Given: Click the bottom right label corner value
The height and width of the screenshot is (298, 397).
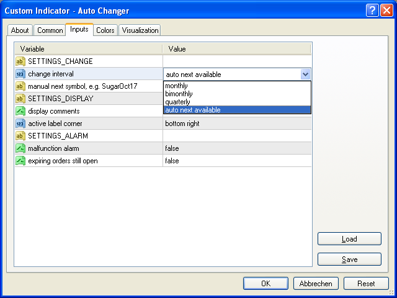Looking at the screenshot, I should 236,124.
